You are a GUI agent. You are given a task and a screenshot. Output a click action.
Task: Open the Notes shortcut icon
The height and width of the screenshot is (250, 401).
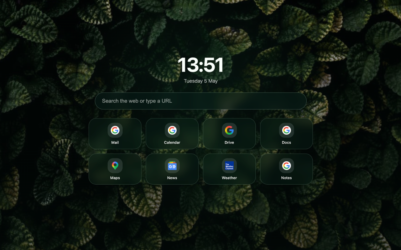click(286, 166)
